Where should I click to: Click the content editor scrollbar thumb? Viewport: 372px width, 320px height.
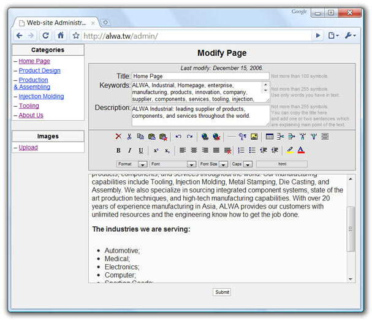351,229
